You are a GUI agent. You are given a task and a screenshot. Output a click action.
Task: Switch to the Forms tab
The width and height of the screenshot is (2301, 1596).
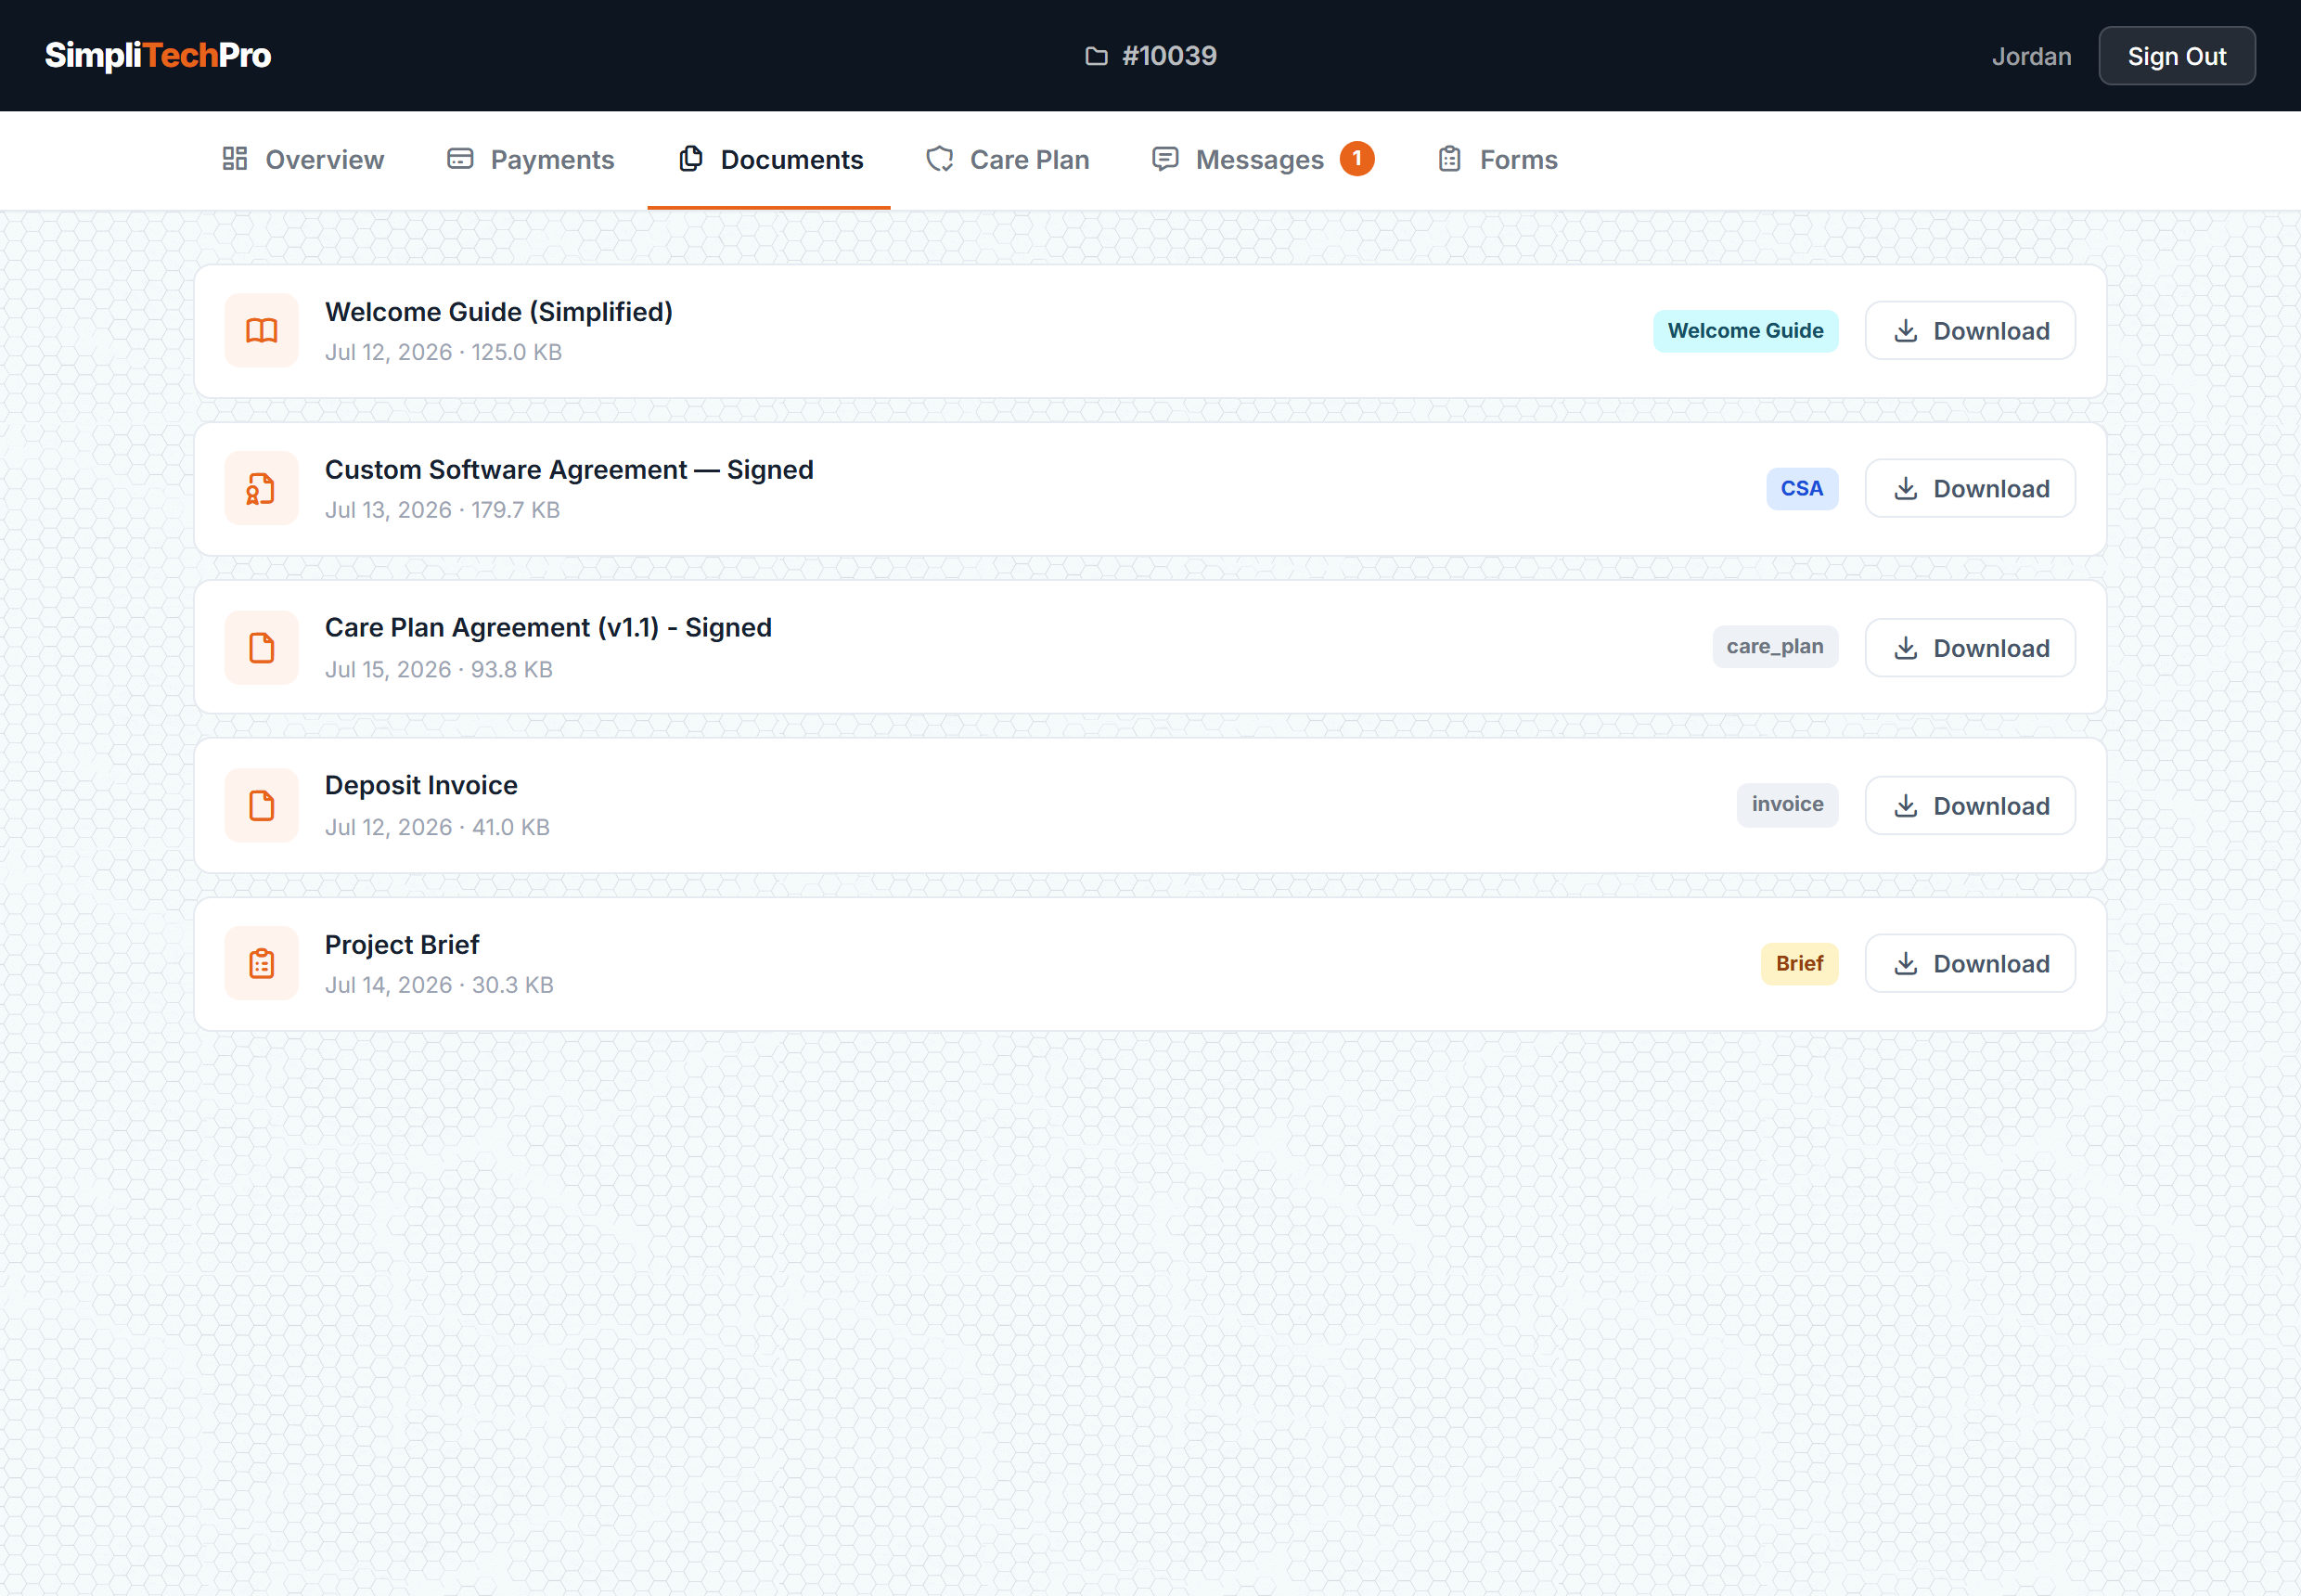point(1498,160)
